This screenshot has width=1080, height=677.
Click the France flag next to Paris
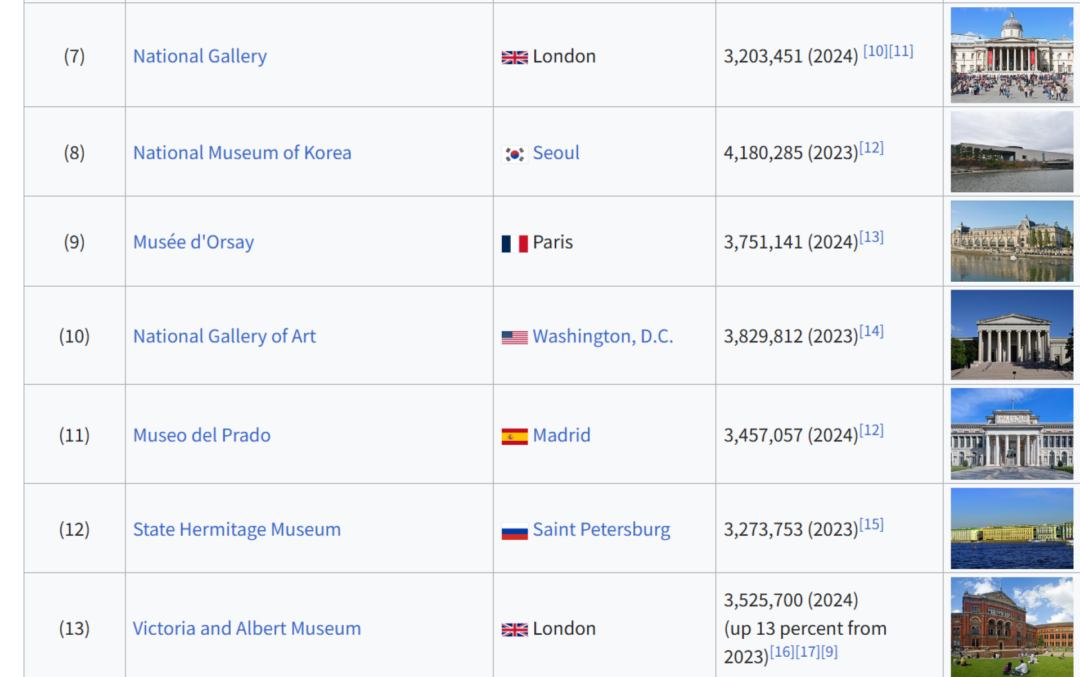514,243
